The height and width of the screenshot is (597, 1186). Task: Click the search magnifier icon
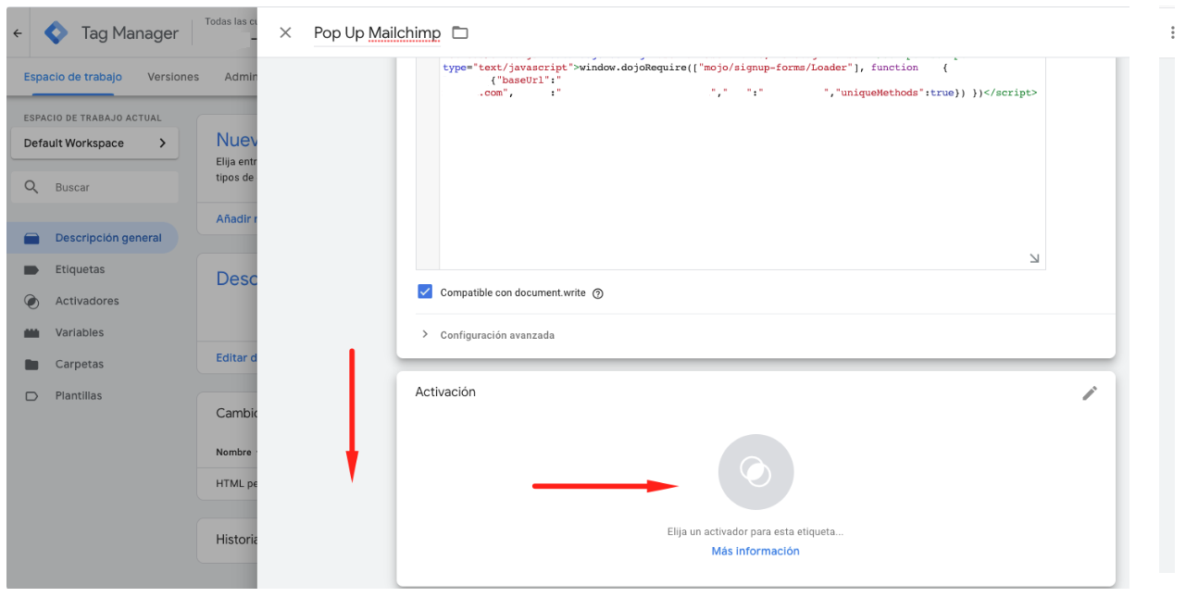coord(31,187)
